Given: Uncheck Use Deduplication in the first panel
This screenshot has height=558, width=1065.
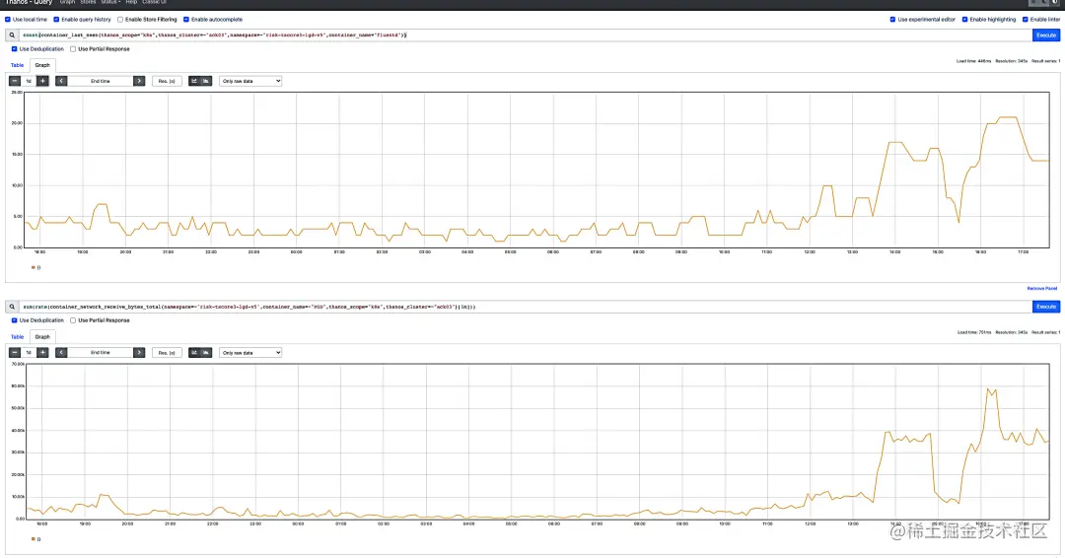Looking at the screenshot, I should click(14, 49).
